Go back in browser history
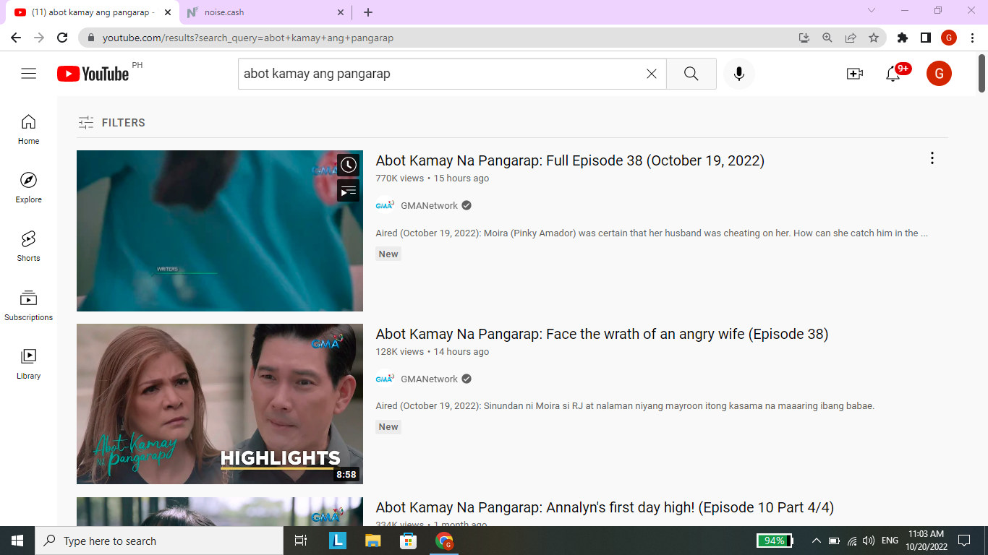 (x=16, y=38)
